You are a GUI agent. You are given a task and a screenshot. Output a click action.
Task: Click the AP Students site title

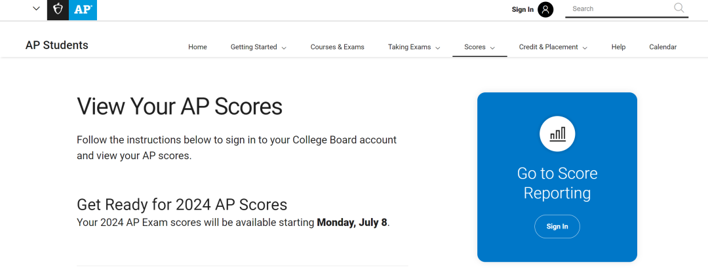tap(57, 45)
